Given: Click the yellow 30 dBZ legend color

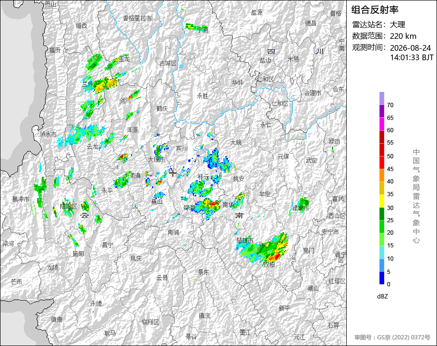Looking at the screenshot, I should tap(382, 201).
